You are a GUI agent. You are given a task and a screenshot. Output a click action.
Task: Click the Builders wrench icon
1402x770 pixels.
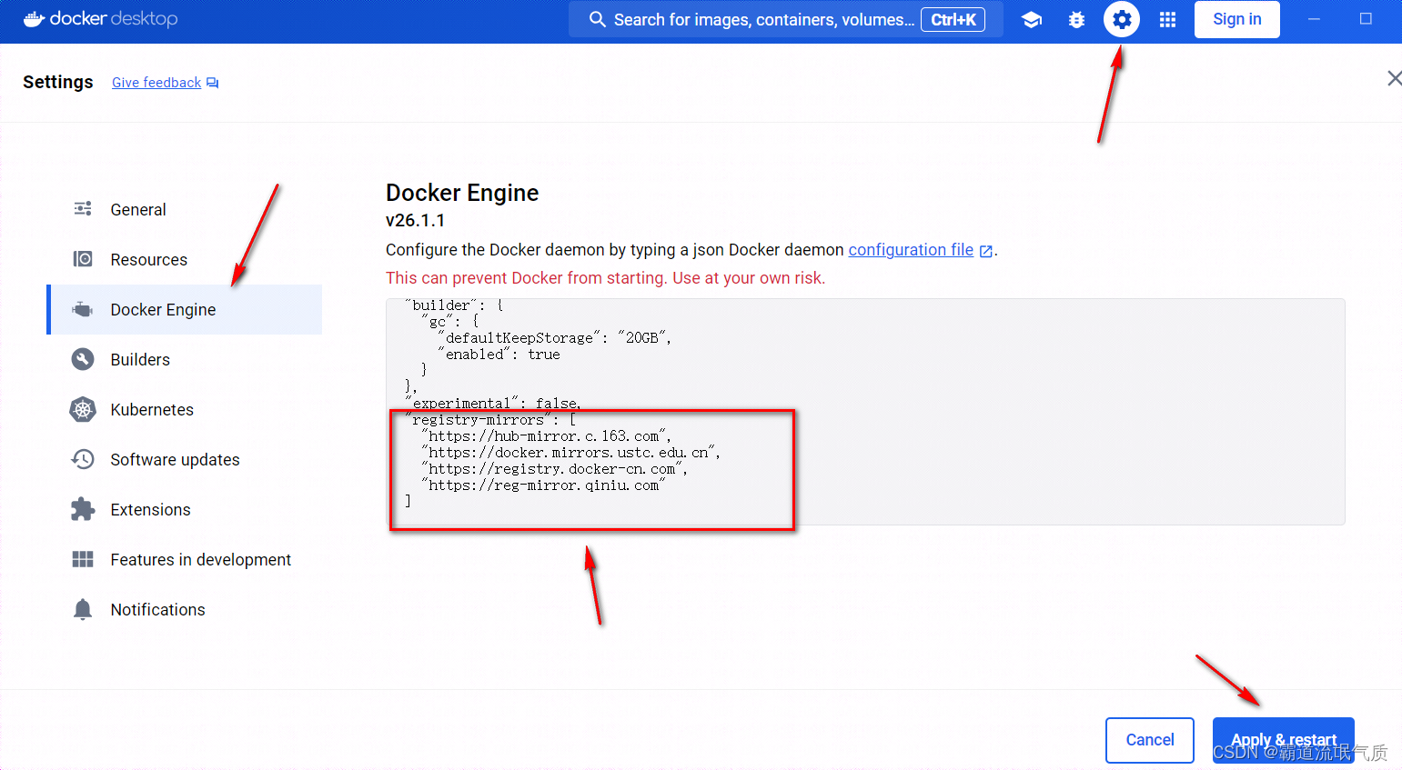point(83,359)
